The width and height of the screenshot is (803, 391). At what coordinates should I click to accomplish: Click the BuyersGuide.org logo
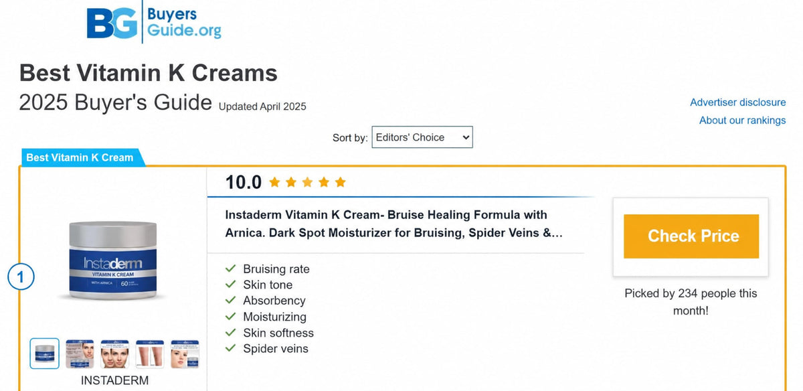tap(154, 21)
